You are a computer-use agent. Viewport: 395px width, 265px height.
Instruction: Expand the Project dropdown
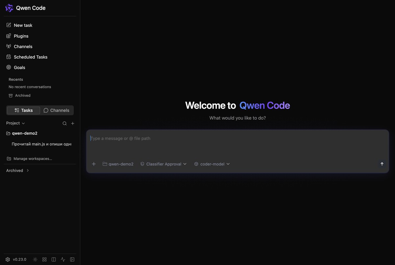tap(15, 123)
